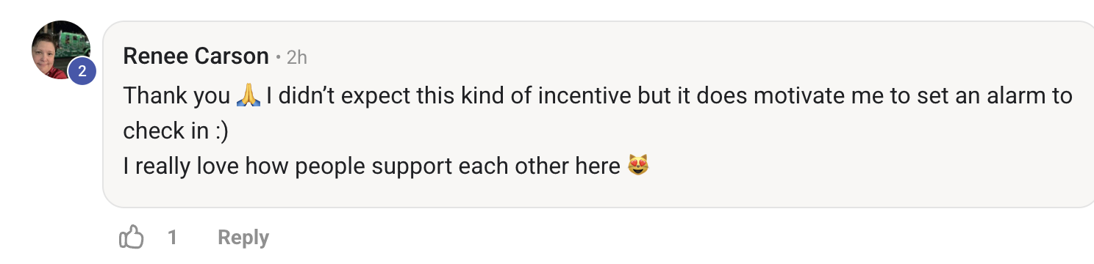
Task: Like Renee Carson's comment with thumbs-up icon
Action: click(x=131, y=238)
